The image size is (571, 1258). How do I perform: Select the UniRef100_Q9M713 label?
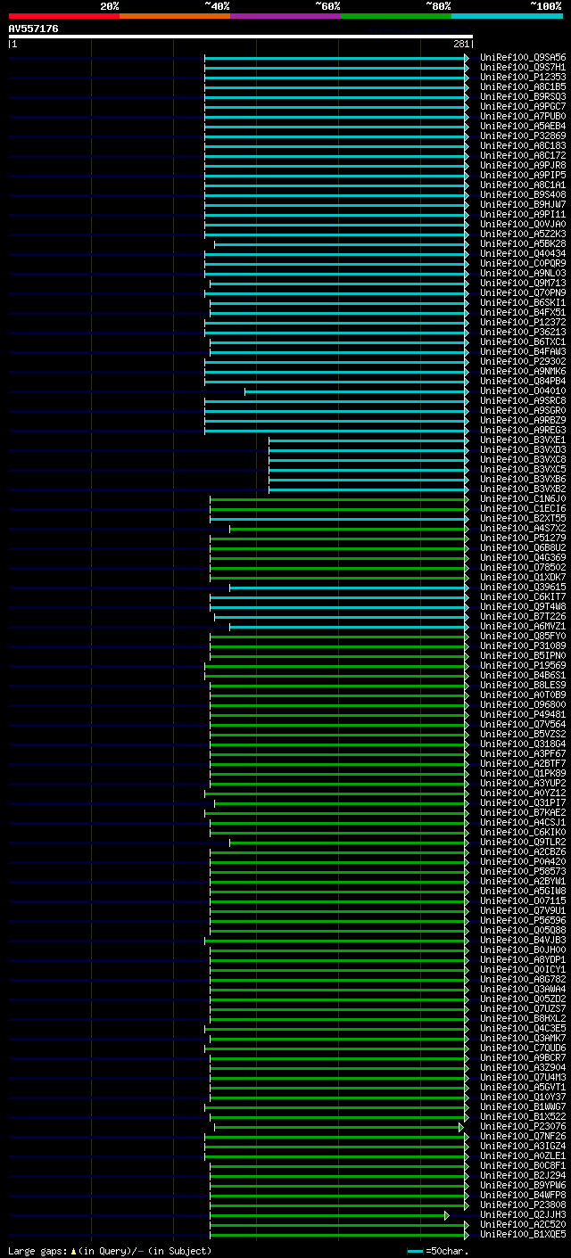(x=523, y=284)
